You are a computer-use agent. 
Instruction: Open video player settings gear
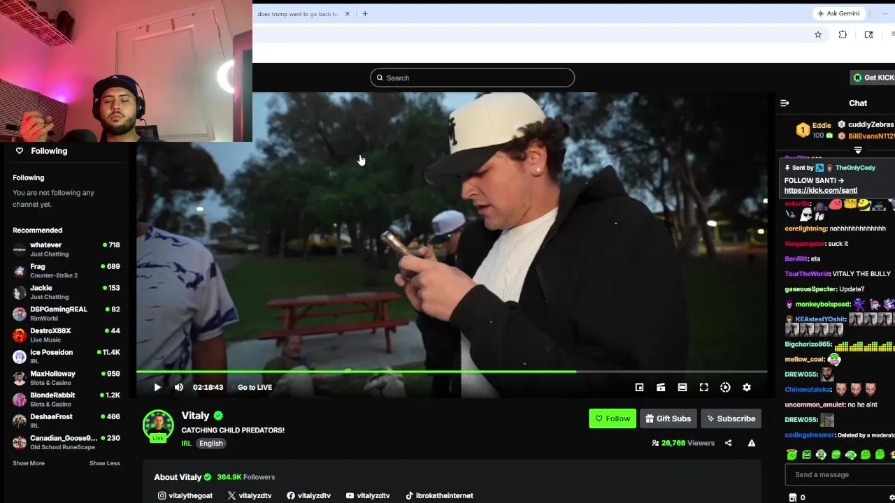pos(747,387)
